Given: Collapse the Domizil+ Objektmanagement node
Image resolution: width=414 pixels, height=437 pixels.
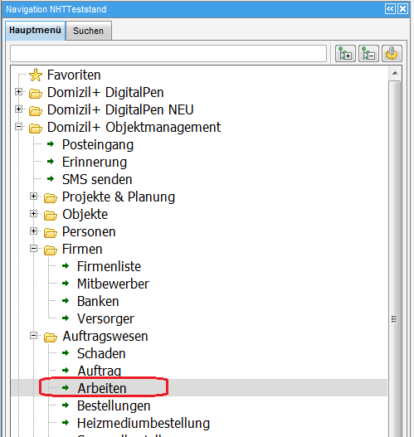Looking at the screenshot, I should tap(19, 127).
